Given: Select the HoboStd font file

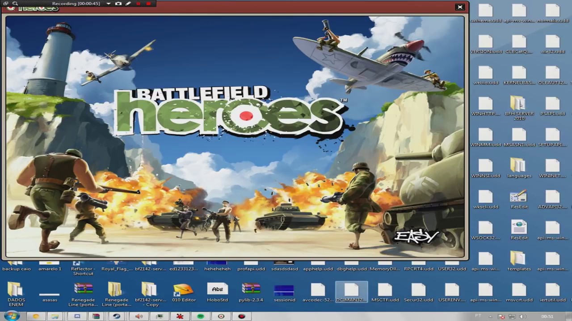Looking at the screenshot, I should click(217, 293).
